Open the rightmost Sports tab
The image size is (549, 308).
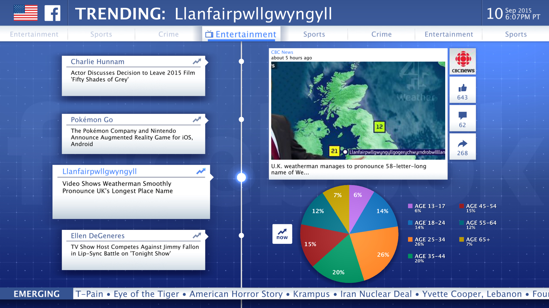click(516, 34)
